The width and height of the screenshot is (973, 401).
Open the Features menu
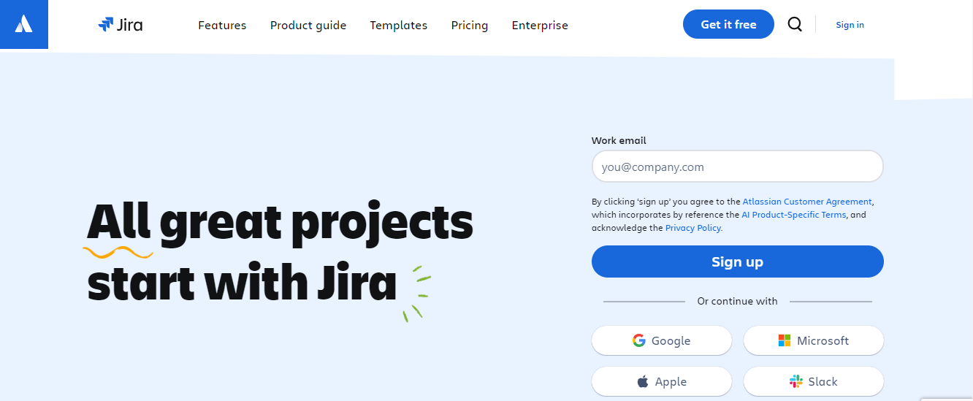pos(222,25)
